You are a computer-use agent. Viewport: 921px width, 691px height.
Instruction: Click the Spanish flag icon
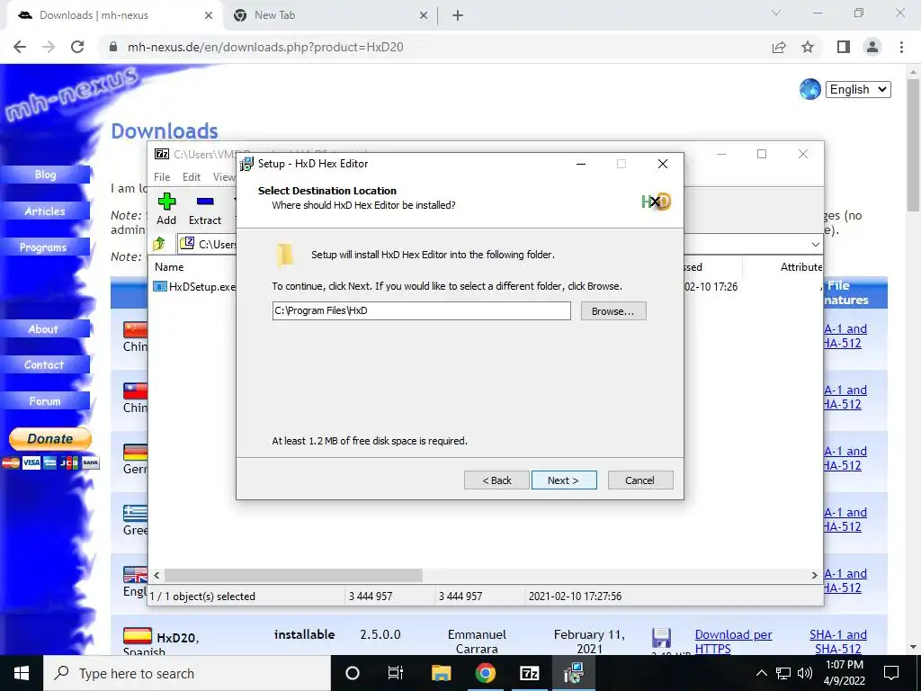(x=137, y=635)
